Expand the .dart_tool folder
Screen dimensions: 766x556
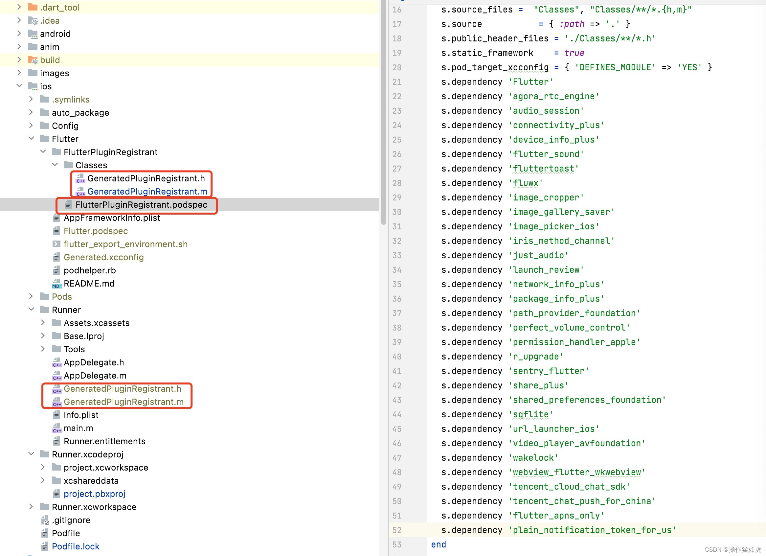click(x=19, y=7)
